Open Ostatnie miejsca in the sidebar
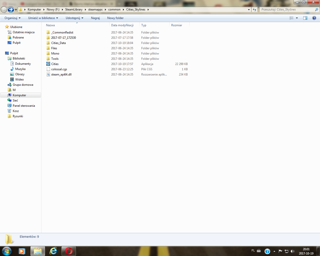The image size is (320, 256). point(23,32)
